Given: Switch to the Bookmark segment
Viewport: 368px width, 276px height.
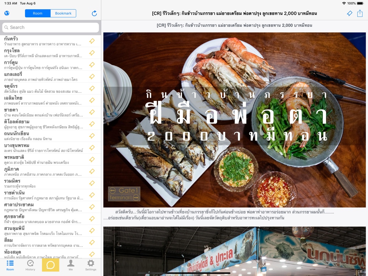Looking at the screenshot, I should (x=63, y=13).
